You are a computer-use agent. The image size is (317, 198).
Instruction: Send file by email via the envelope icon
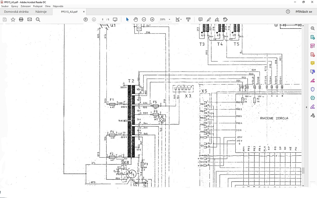pyautogui.click(x=30, y=20)
